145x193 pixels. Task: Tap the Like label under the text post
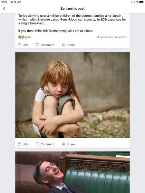[25, 45]
